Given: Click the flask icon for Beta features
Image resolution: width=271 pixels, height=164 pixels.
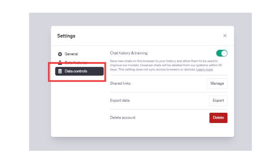Looking at the screenshot, I should [x=60, y=62].
